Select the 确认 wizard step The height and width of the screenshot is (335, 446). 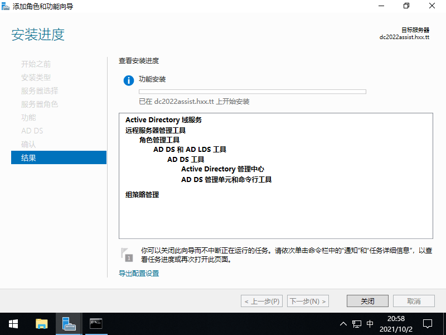pos(28,145)
